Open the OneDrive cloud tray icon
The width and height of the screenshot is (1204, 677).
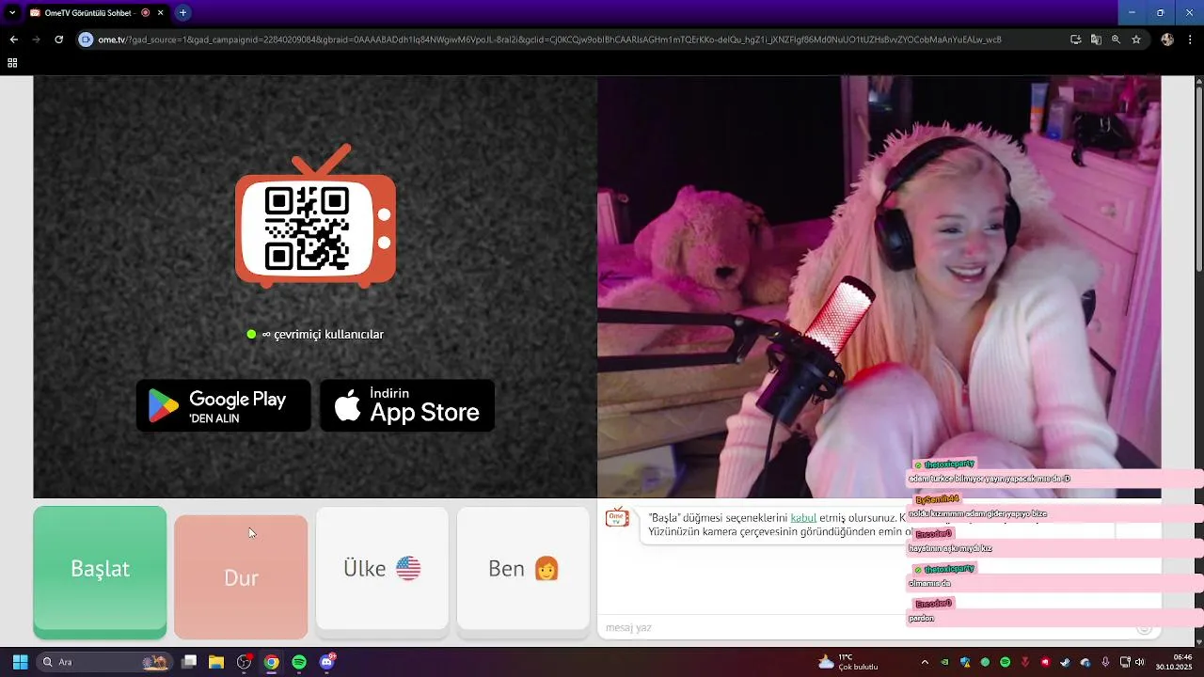click(x=1085, y=662)
